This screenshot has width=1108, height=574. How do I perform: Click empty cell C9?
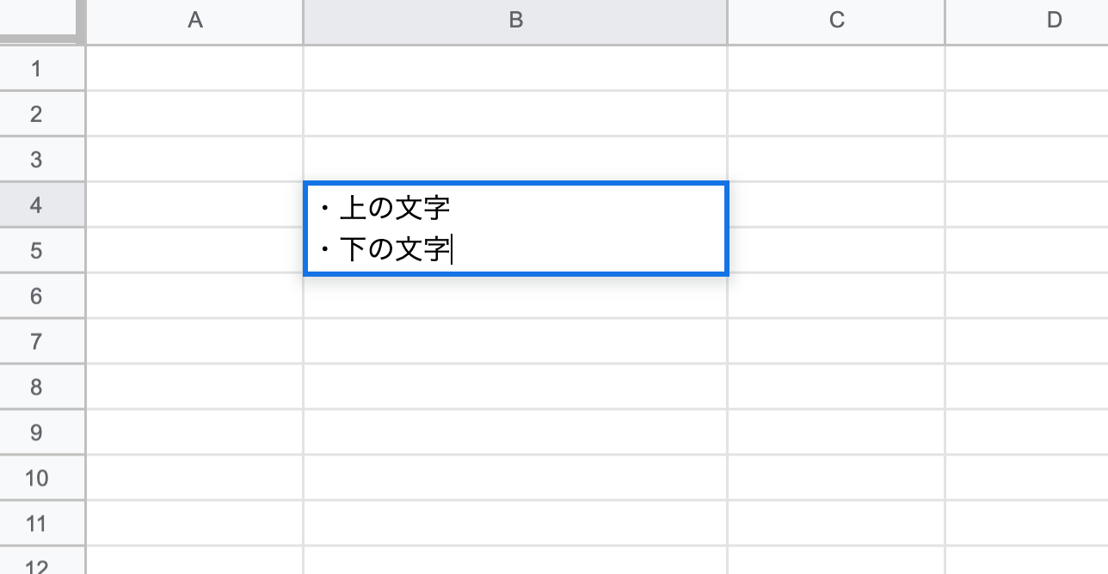coord(836,432)
